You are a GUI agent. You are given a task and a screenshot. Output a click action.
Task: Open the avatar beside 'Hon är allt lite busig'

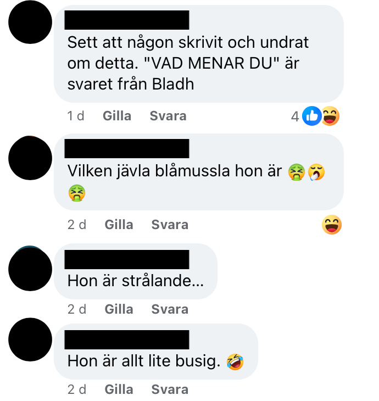tap(30, 339)
